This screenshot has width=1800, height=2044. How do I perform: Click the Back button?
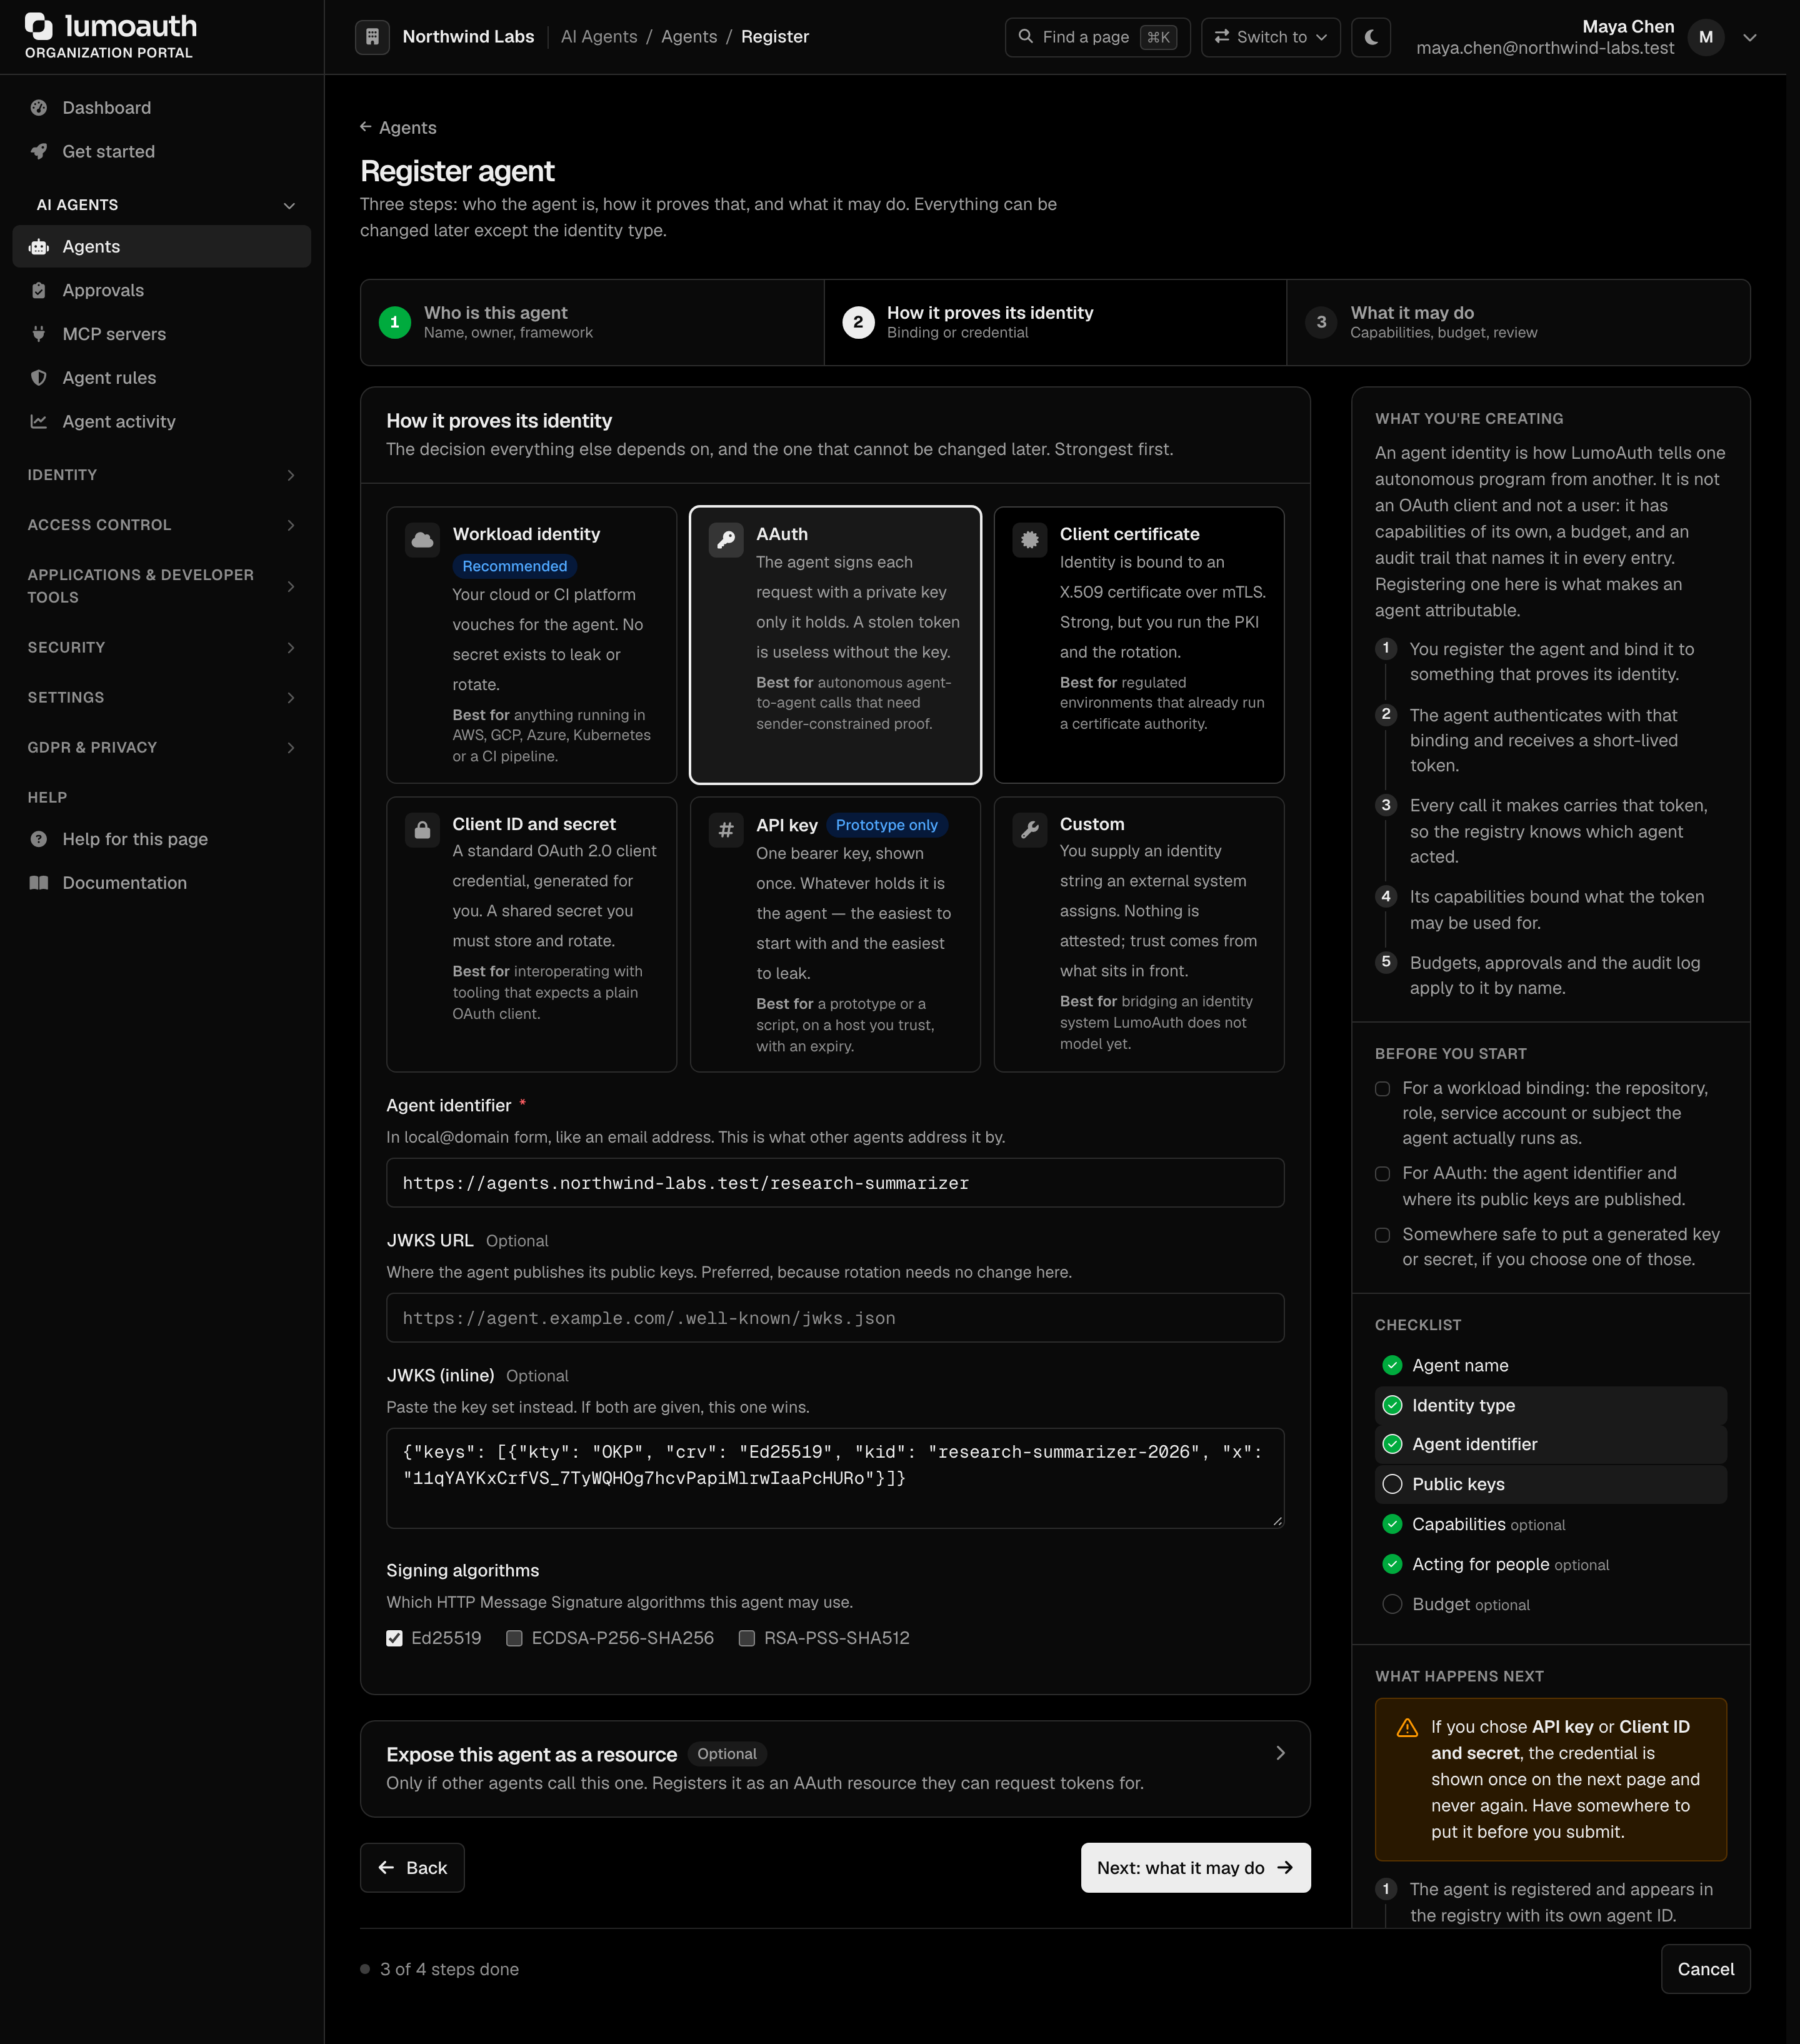point(412,1868)
